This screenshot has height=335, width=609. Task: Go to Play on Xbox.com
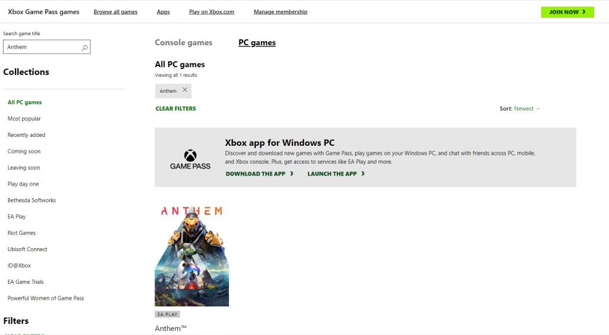[211, 12]
